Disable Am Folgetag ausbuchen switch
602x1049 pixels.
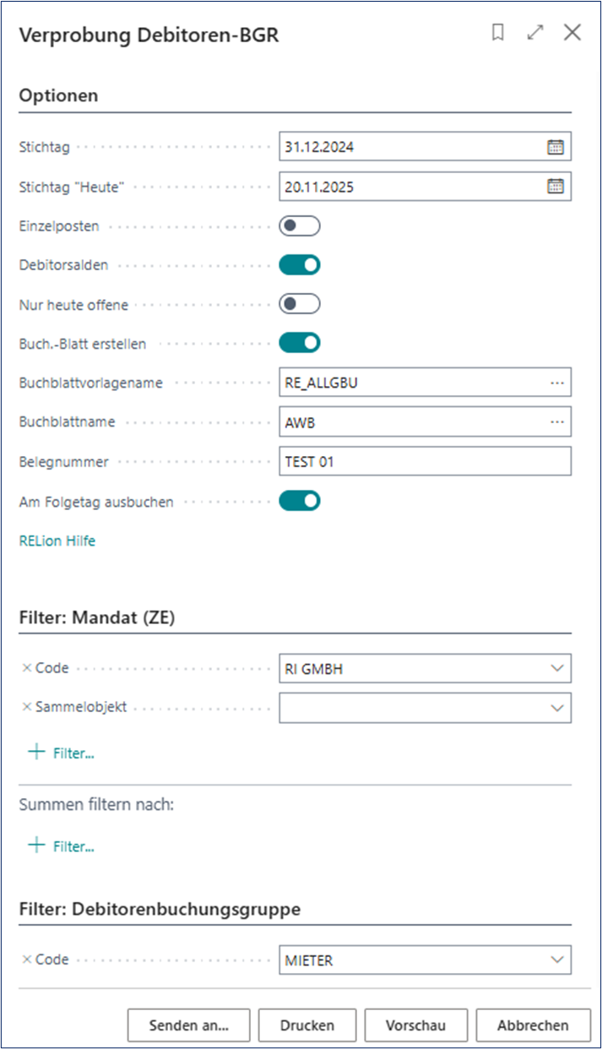300,501
